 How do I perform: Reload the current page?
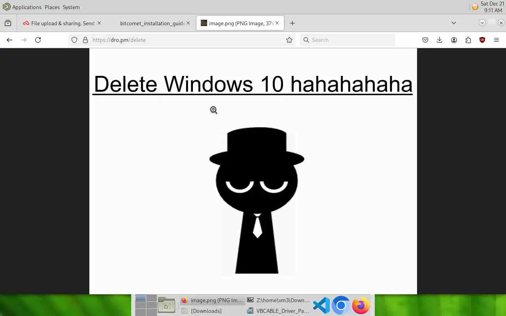38,40
